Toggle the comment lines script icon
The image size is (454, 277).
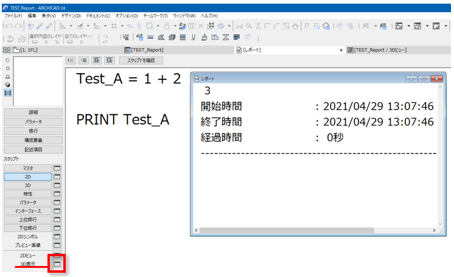71,60
